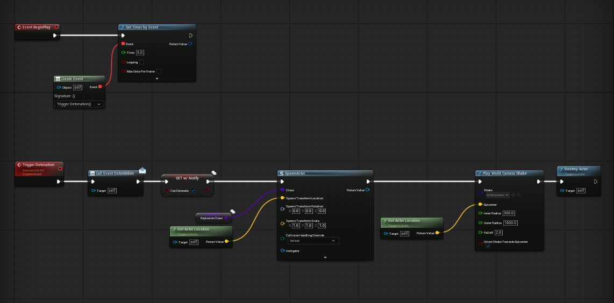Click Use Selected Asset icon beside Shake
This screenshot has height=303, width=614.
pyautogui.click(x=513, y=194)
